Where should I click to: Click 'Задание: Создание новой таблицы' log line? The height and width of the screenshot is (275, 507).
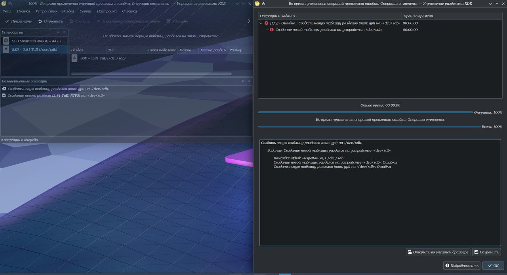pos(329,151)
